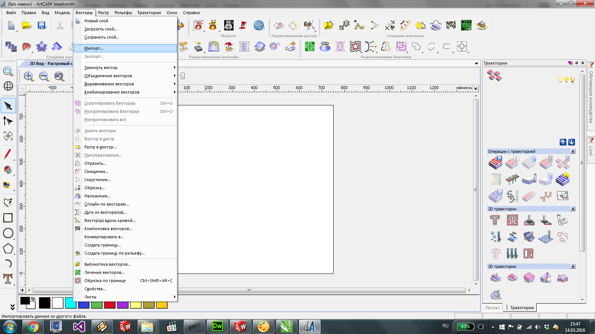Click the Windows Start button
595x334 pixels.
(10, 327)
